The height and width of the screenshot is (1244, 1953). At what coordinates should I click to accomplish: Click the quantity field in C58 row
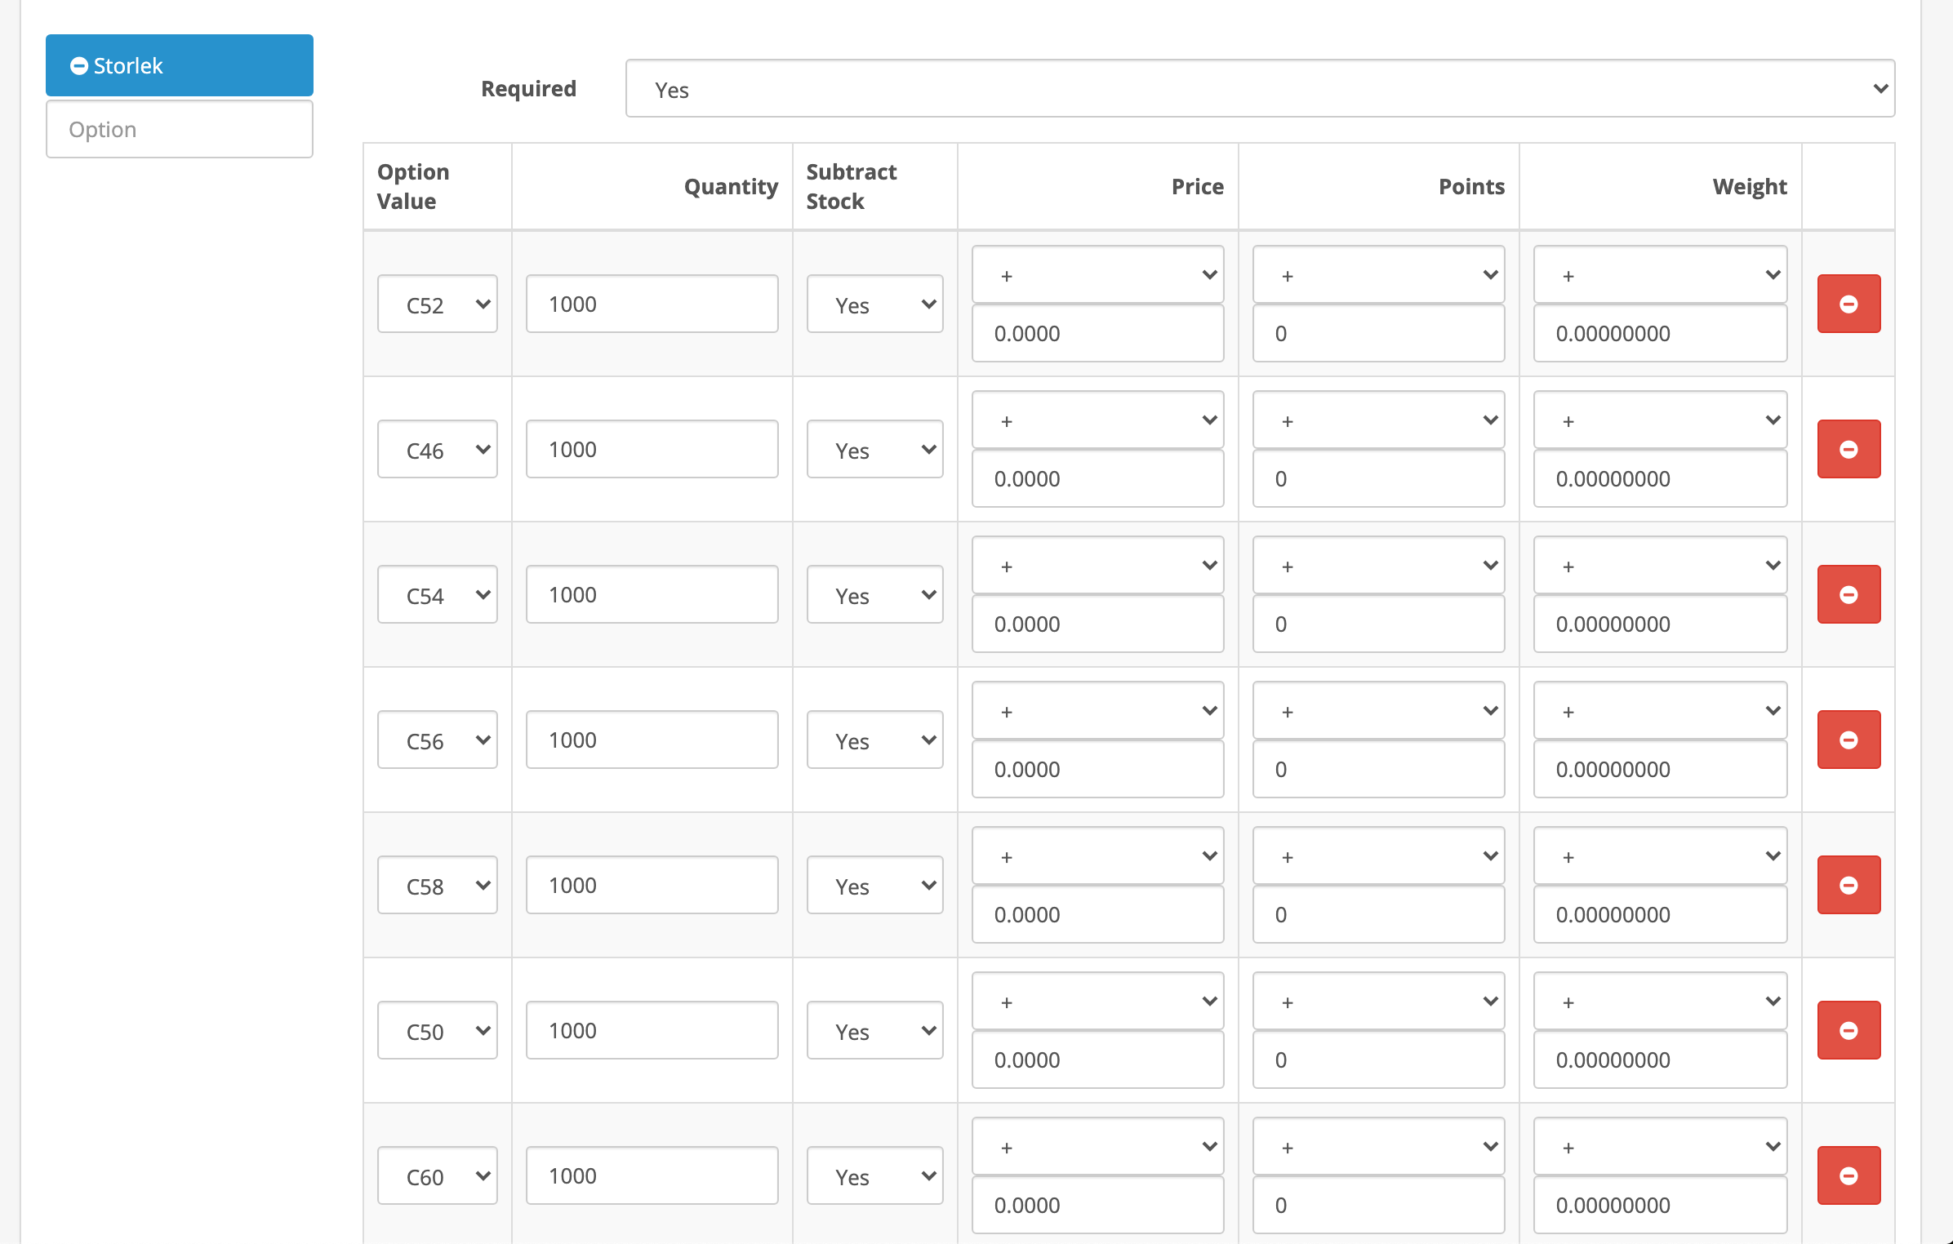click(652, 885)
